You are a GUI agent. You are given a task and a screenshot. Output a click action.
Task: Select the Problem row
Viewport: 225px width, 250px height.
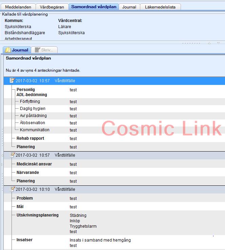(x=114, y=198)
